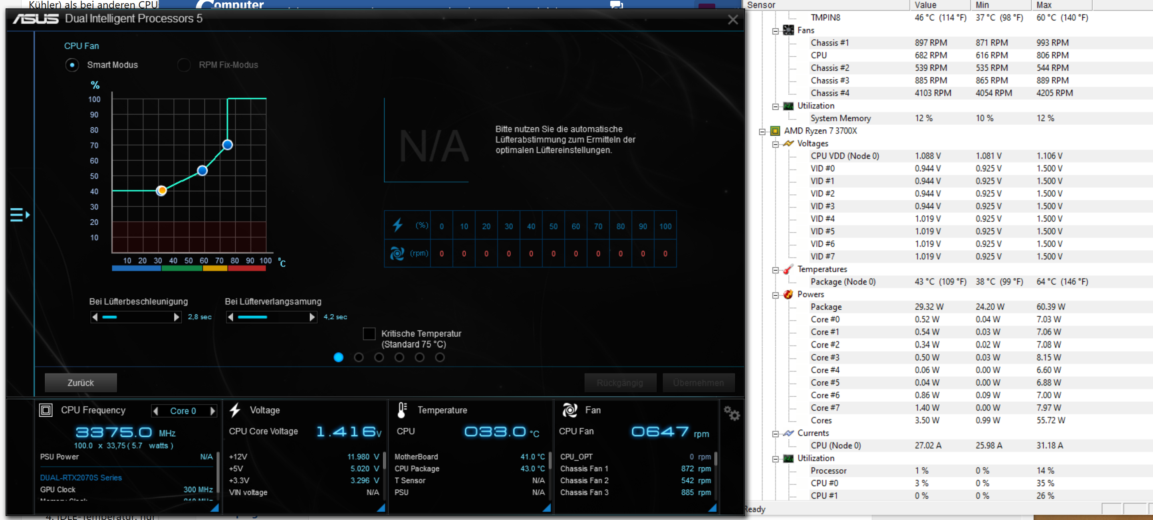This screenshot has height=520, width=1153.
Task: Click the Temperature thermometer icon
Action: click(x=401, y=410)
